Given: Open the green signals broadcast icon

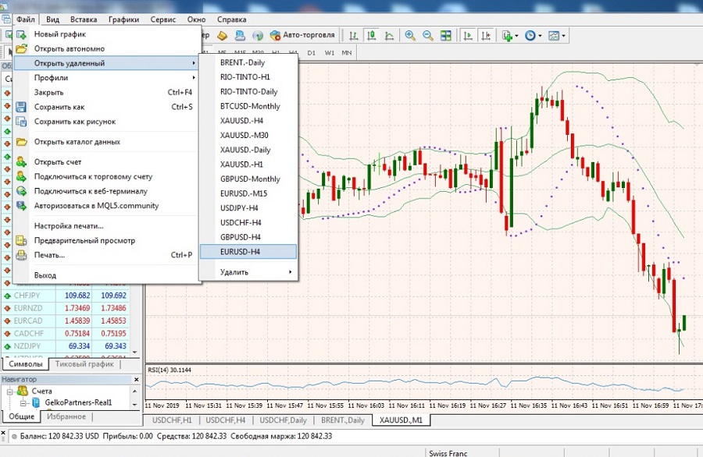Looking at the screenshot, I should 257,35.
